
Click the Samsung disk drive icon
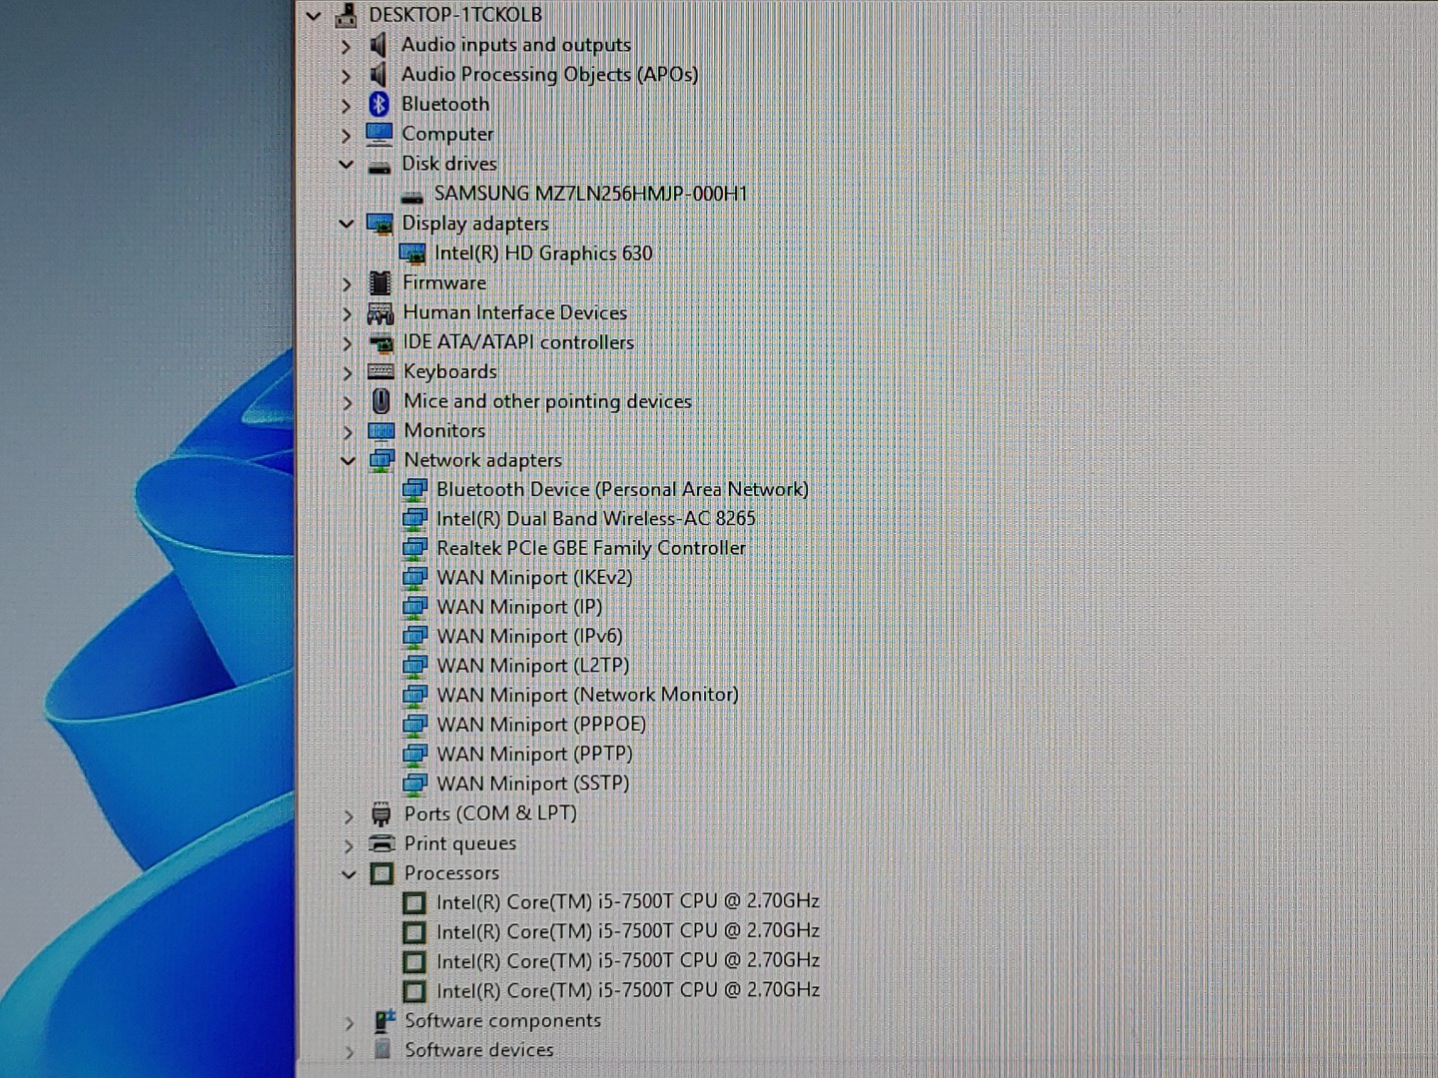[411, 197]
